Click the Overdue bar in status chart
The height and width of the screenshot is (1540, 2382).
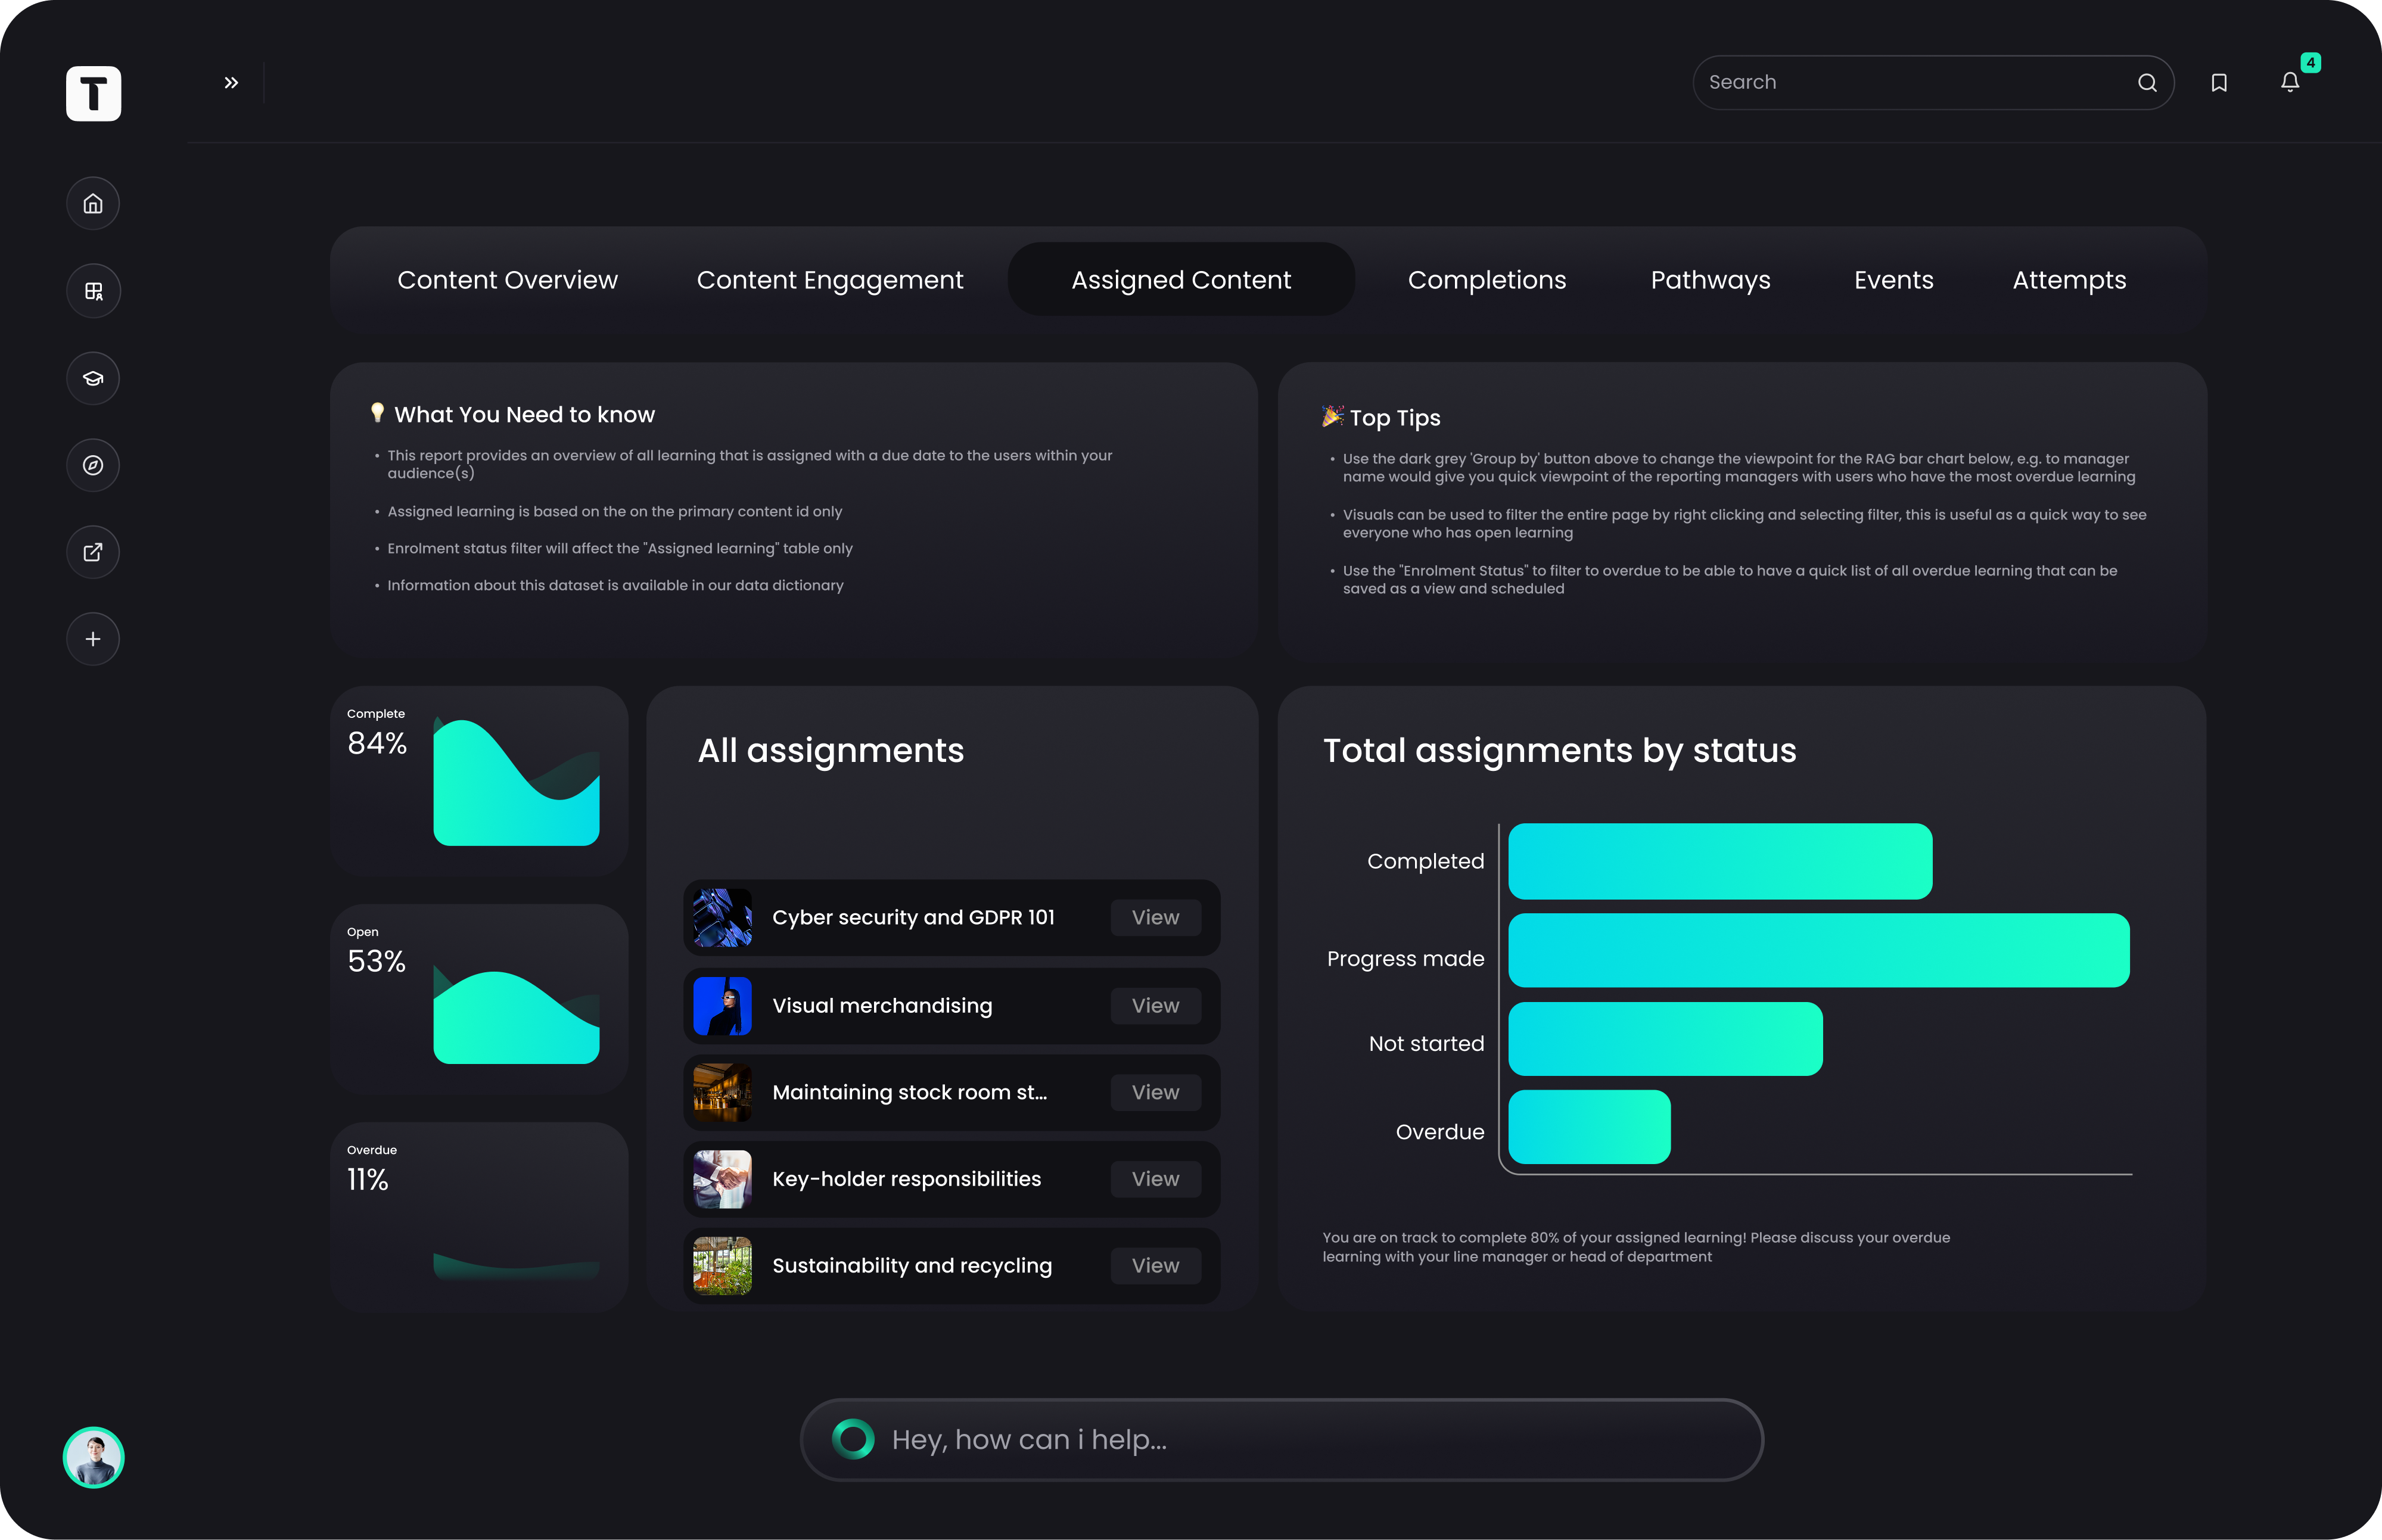pos(1588,1127)
